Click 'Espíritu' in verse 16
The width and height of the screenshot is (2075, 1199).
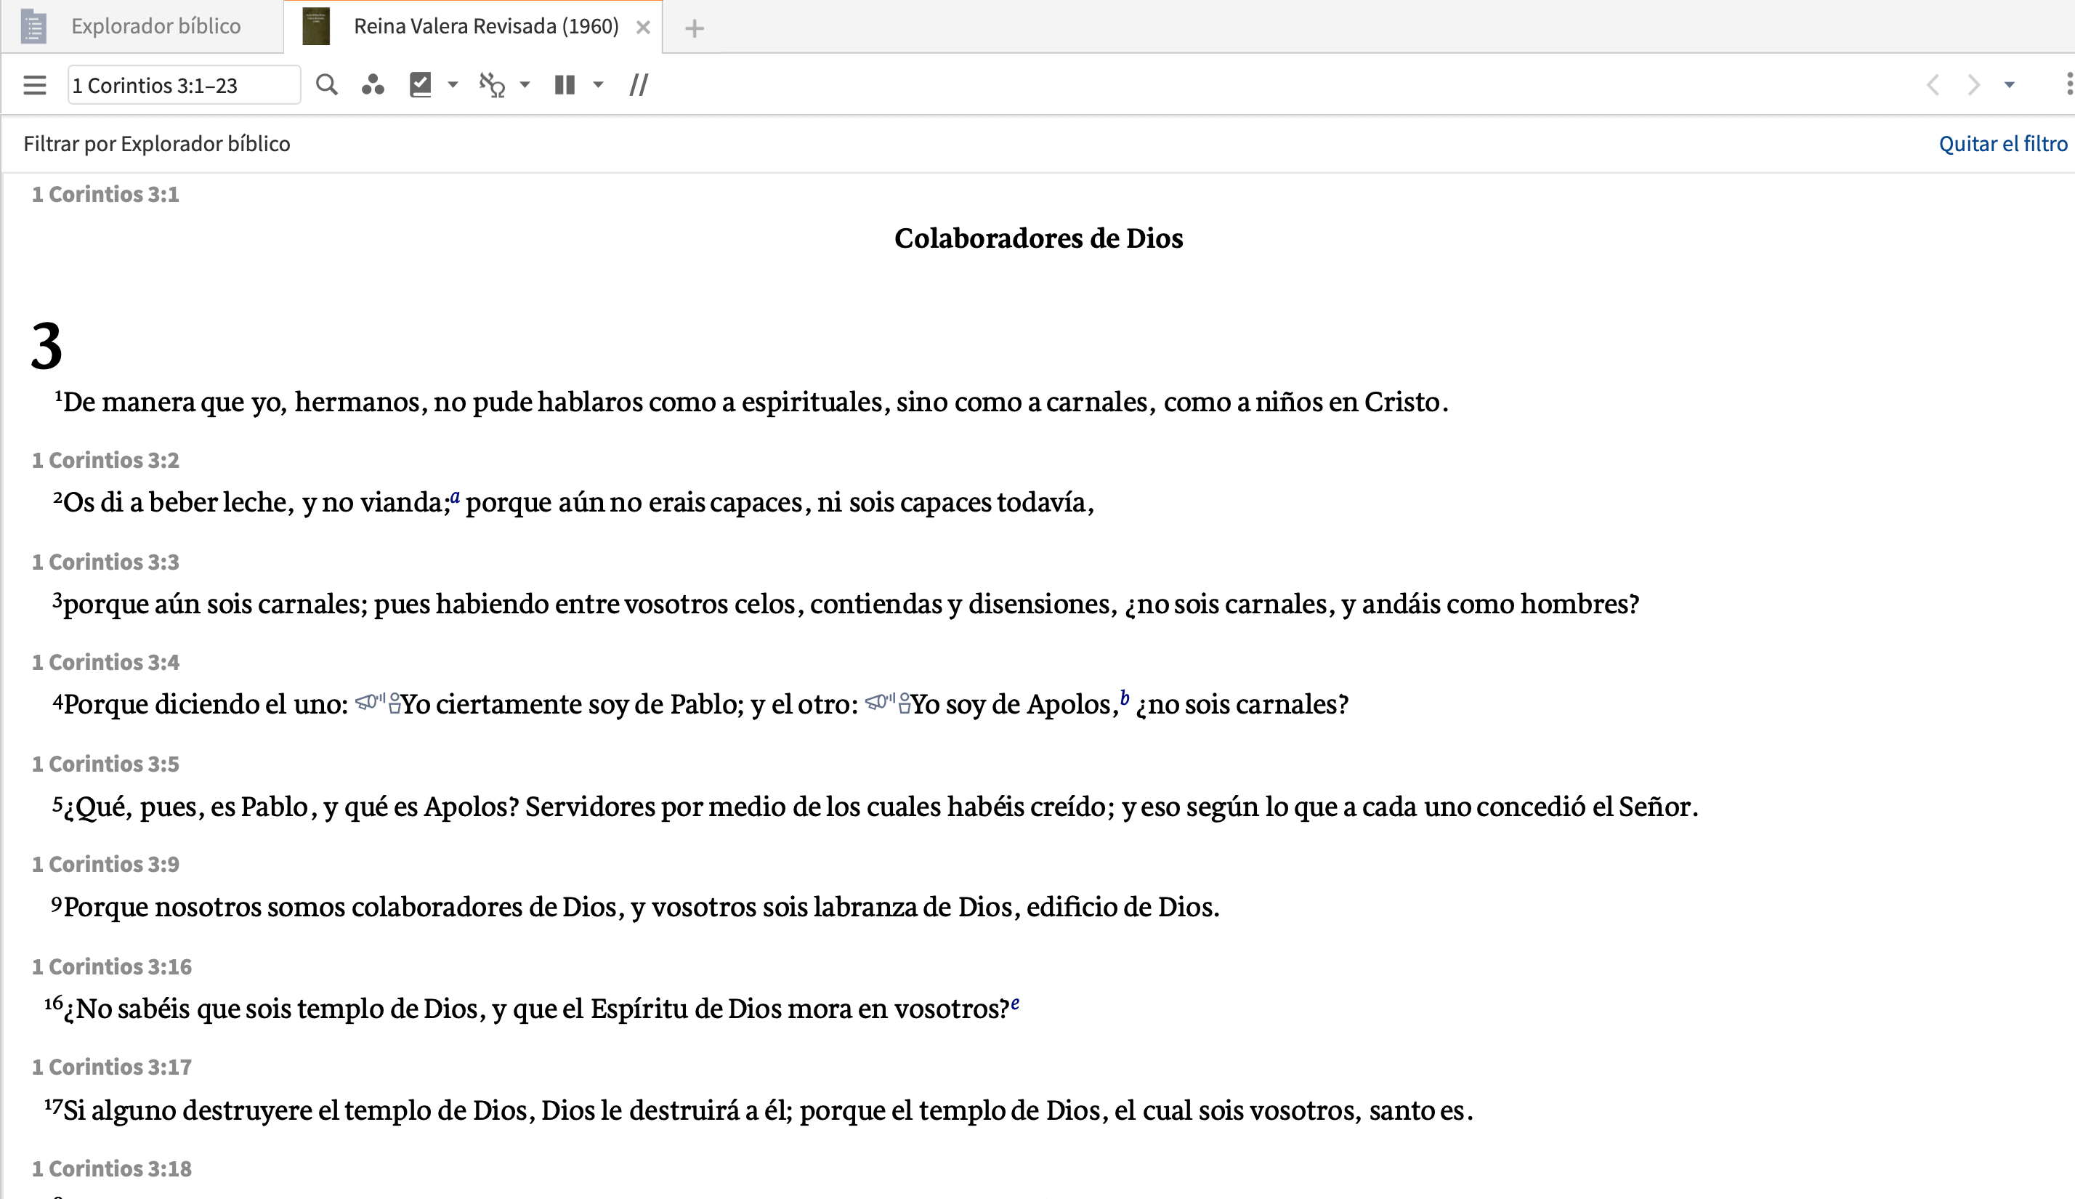[x=639, y=1009]
